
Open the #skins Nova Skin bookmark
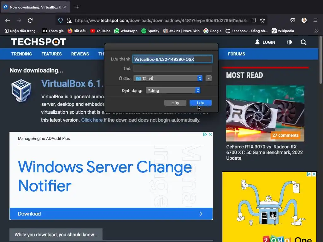point(181,31)
